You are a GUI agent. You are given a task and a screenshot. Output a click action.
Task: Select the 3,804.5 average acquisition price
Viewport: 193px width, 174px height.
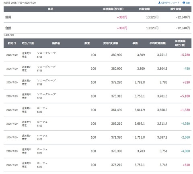(x=162, y=69)
